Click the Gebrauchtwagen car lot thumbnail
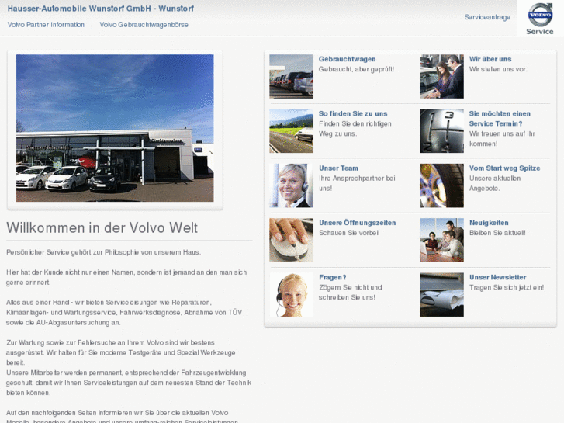The height and width of the screenshot is (423, 564). [292, 76]
